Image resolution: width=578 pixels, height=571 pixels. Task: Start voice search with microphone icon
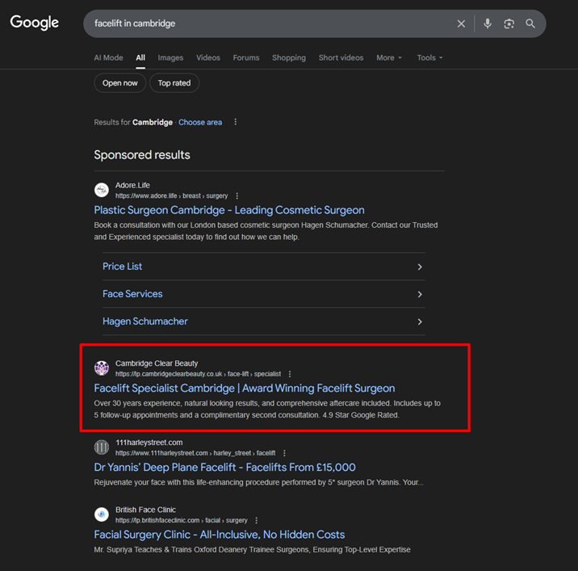(488, 23)
